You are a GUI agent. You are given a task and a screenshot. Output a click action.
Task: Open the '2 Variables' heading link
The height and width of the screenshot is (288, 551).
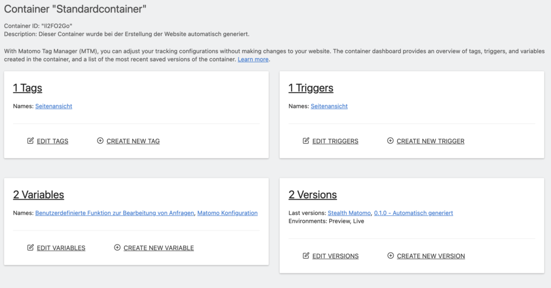(38, 194)
